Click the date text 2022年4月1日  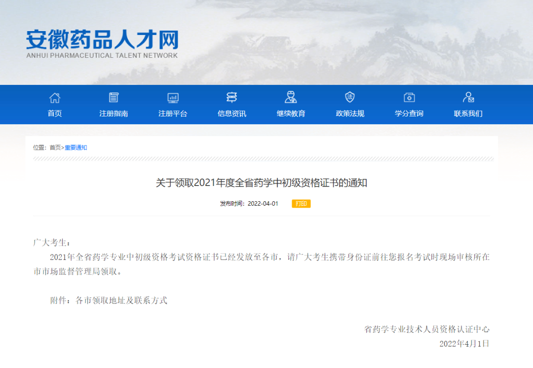(x=464, y=344)
